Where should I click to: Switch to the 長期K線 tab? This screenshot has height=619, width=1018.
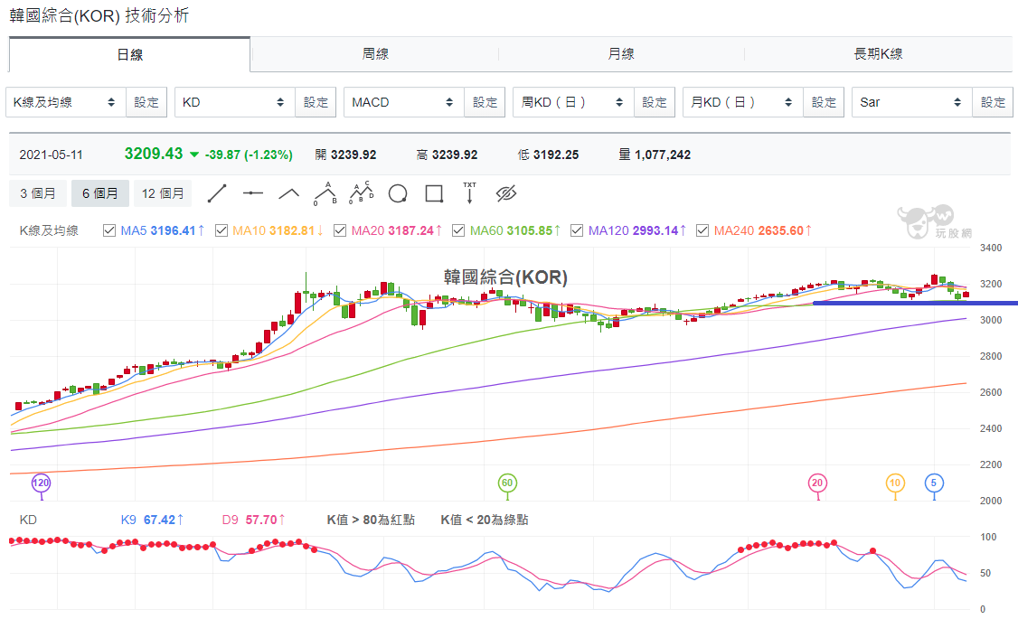(x=878, y=54)
